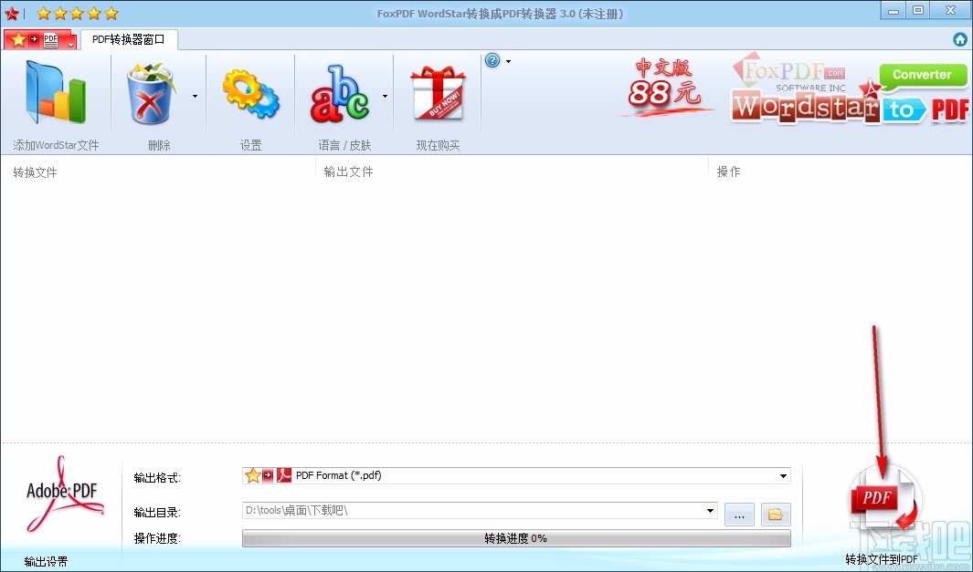Click the home icon at top right

point(959,39)
